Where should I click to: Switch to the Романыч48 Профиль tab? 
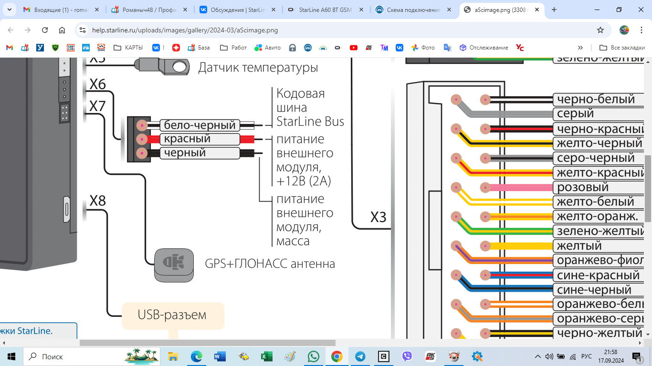tap(148, 10)
